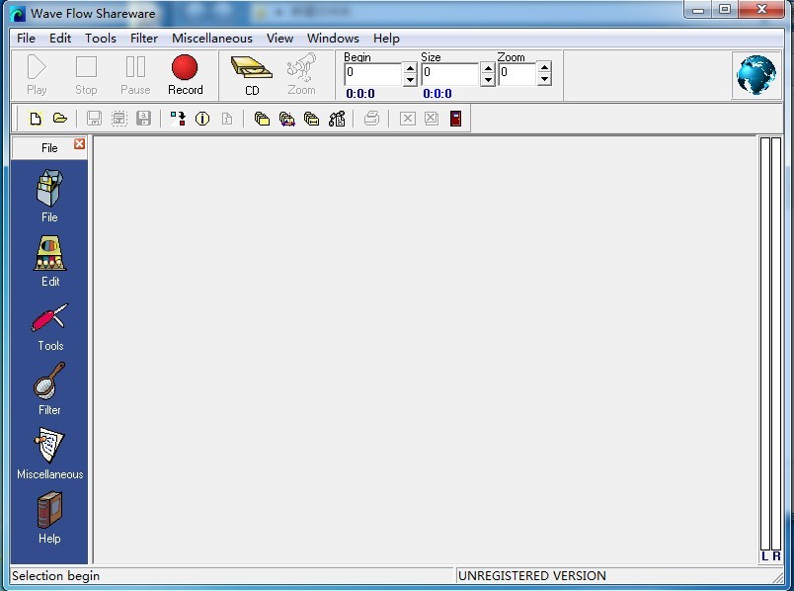The height and width of the screenshot is (591, 794).
Task: Close the File sidebar panel
Action: click(x=80, y=144)
